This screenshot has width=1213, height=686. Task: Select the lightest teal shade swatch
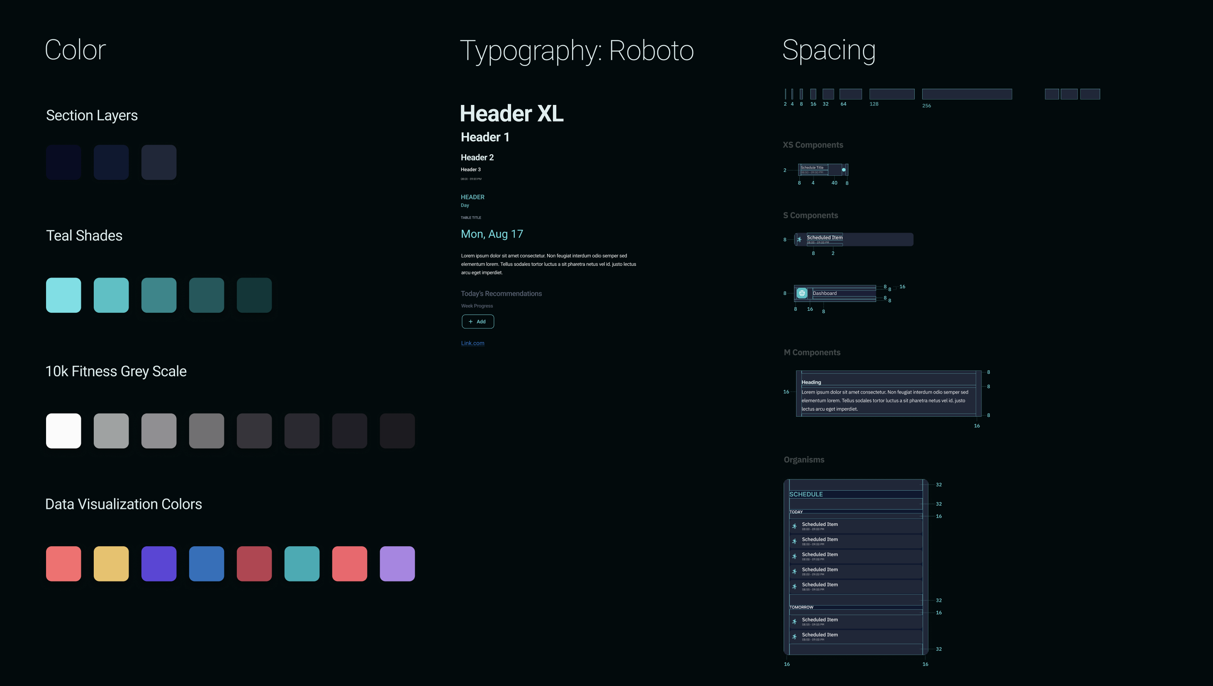coord(63,295)
